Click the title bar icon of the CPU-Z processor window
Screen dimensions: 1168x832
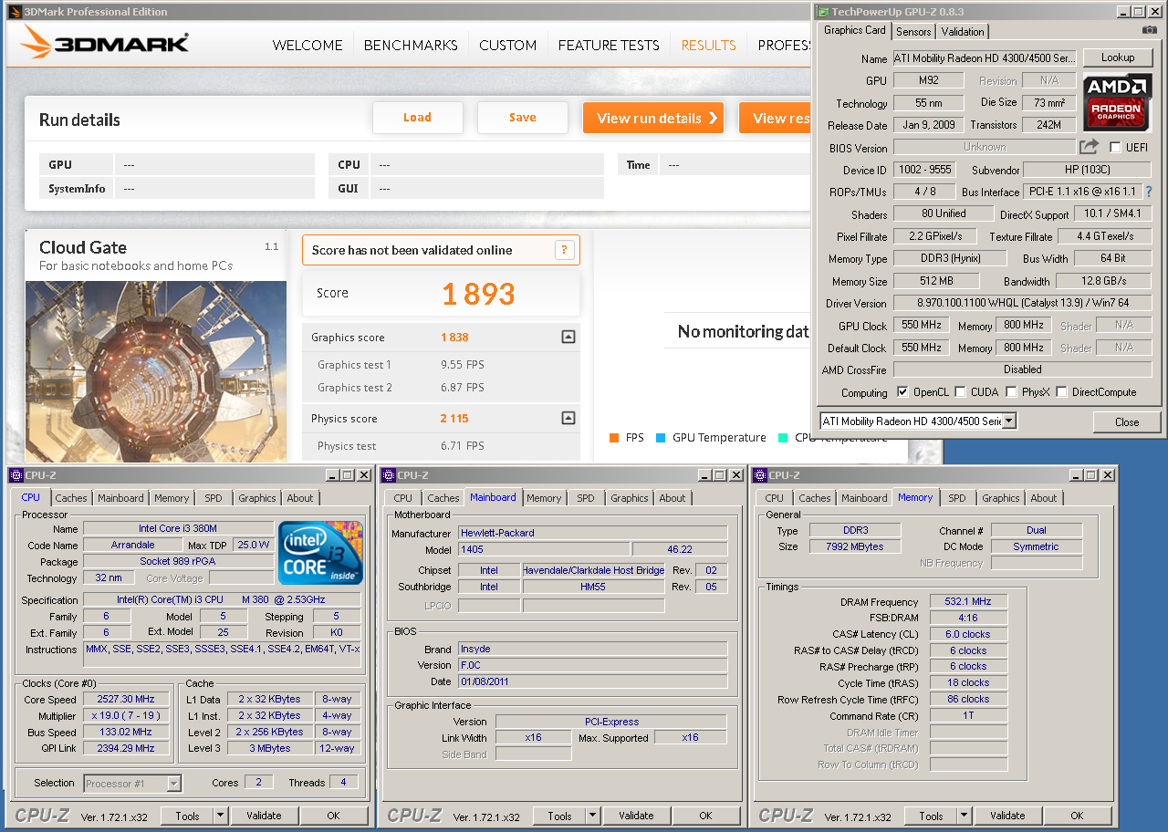pyautogui.click(x=16, y=475)
